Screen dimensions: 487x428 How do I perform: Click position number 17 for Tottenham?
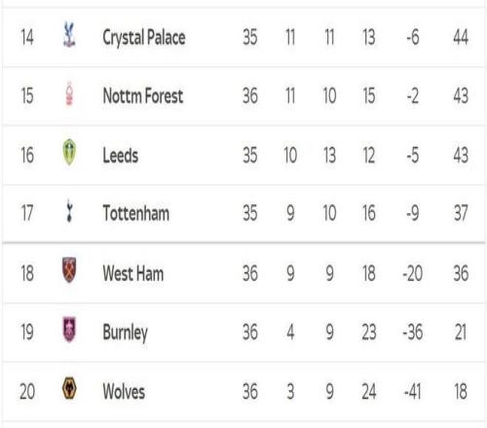pos(27,213)
